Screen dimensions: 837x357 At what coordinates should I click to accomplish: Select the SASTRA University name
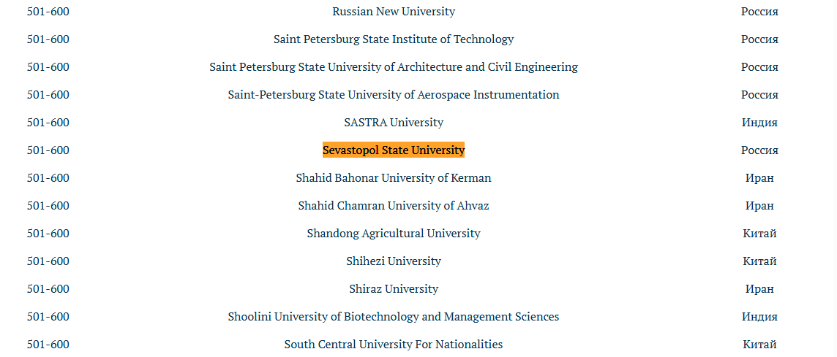[394, 122]
